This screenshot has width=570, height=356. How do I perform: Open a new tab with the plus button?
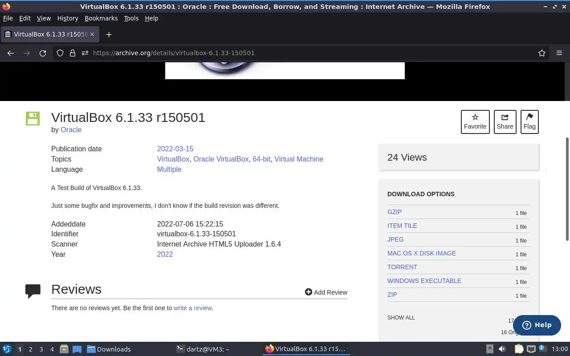pyautogui.click(x=109, y=34)
